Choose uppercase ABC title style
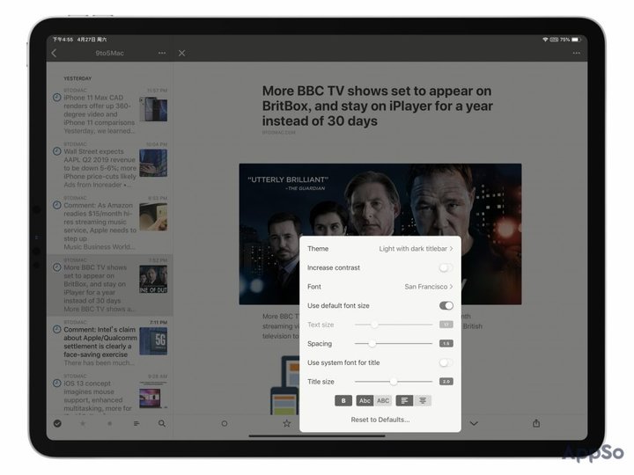634x475 pixels. [x=383, y=400]
